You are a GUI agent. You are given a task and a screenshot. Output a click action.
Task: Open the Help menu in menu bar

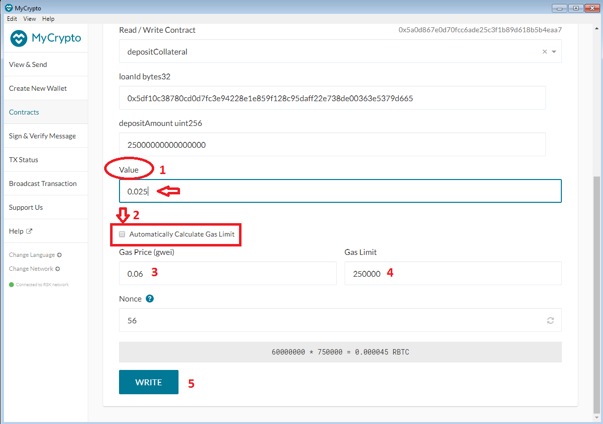(x=48, y=19)
